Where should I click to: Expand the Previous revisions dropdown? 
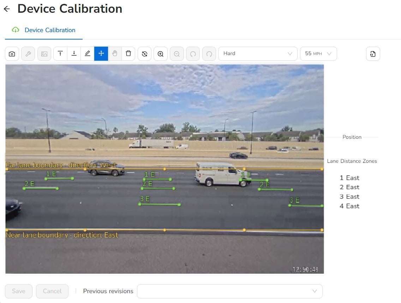[230, 291]
